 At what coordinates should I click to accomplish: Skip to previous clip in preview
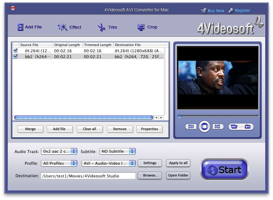click(x=191, y=126)
